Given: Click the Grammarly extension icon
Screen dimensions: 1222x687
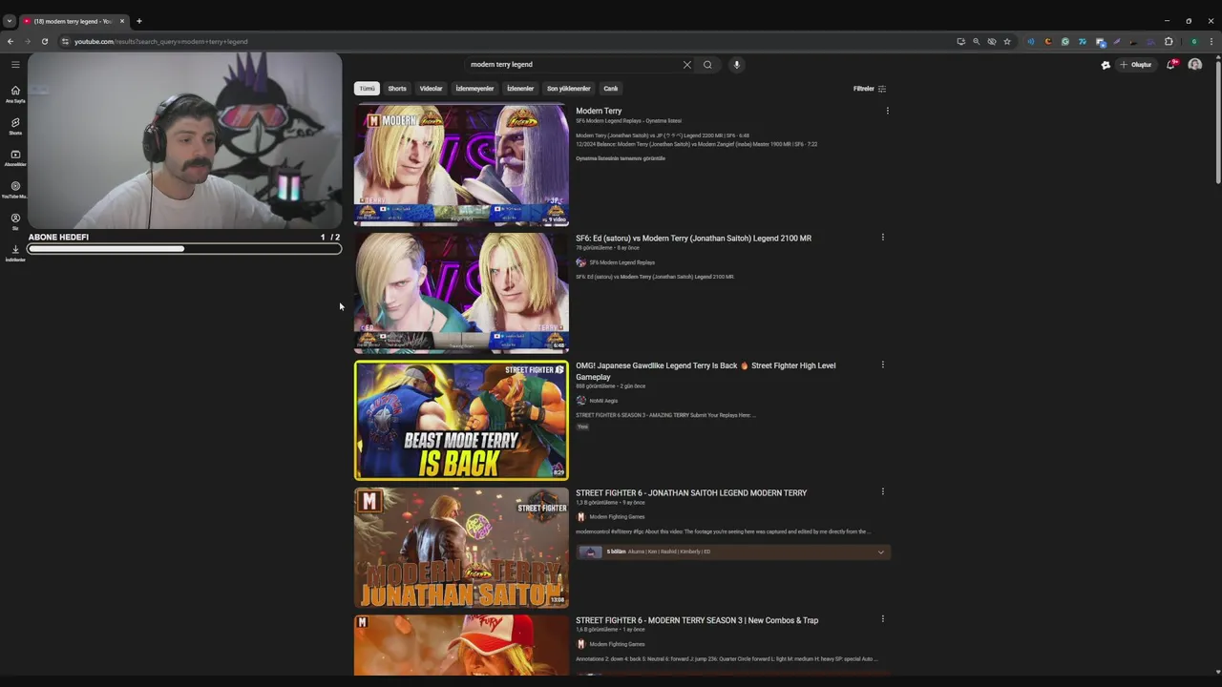Looking at the screenshot, I should 1064,41.
